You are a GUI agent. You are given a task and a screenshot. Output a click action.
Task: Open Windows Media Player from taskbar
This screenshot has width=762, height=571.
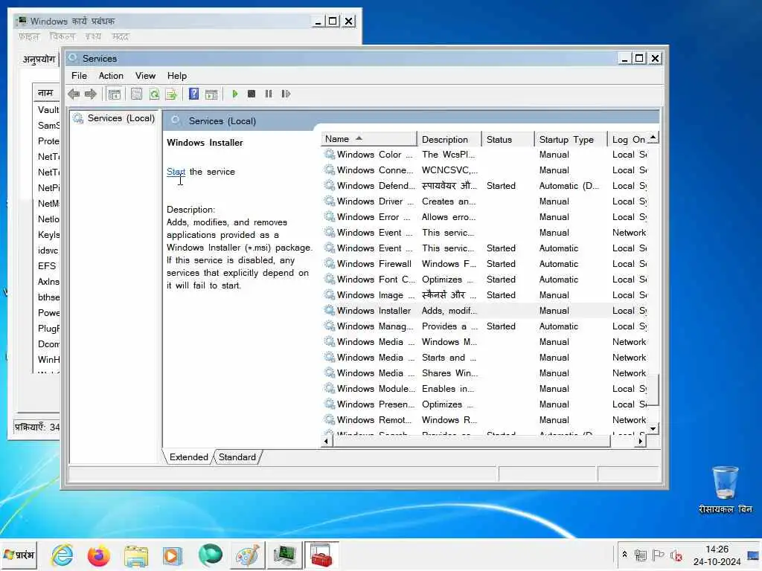[x=172, y=555]
